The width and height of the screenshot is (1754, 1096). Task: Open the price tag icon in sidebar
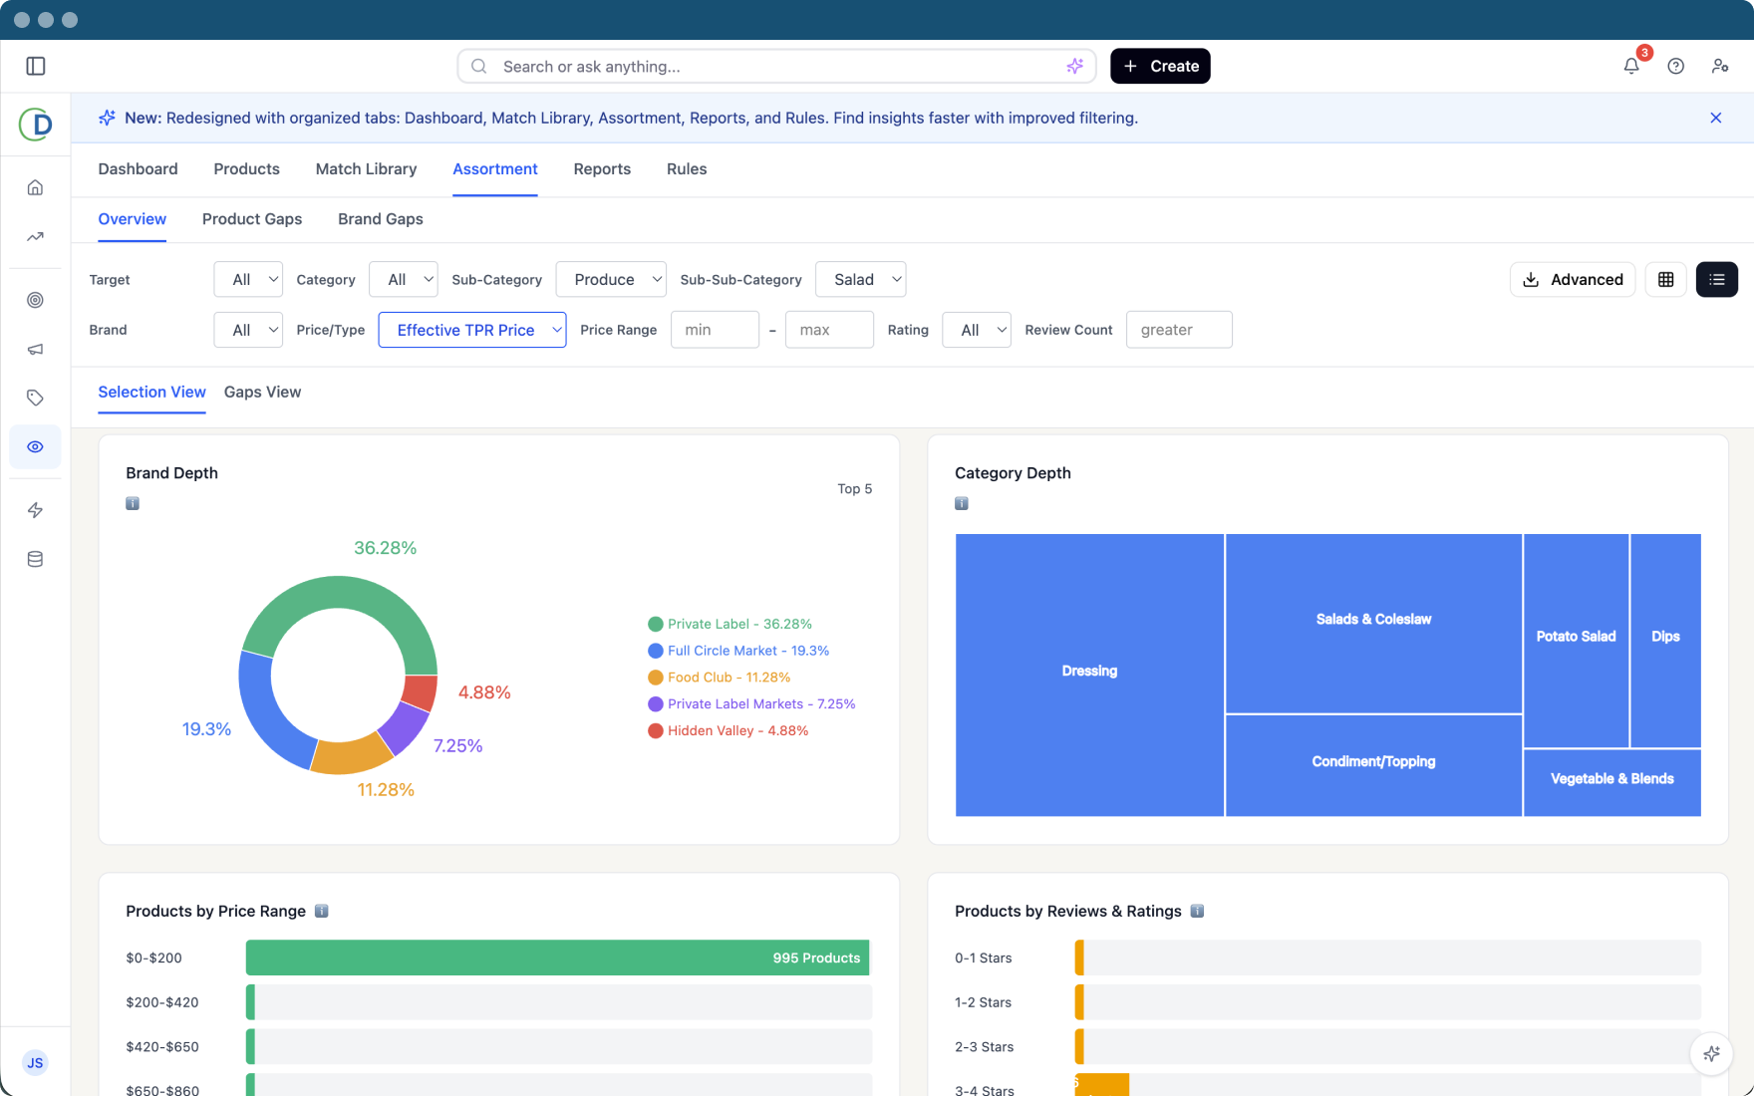(x=35, y=398)
